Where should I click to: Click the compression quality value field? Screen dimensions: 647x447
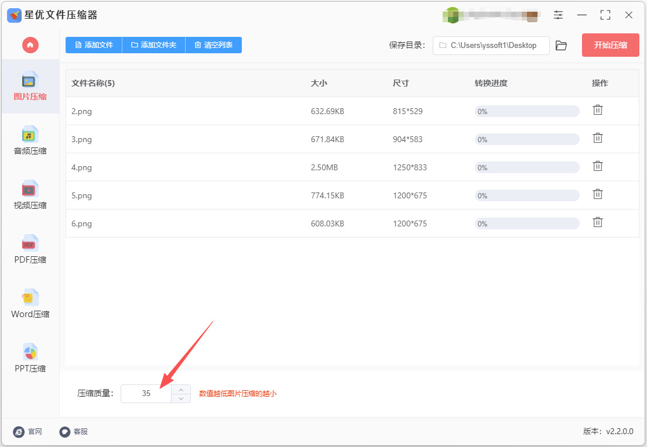(146, 393)
